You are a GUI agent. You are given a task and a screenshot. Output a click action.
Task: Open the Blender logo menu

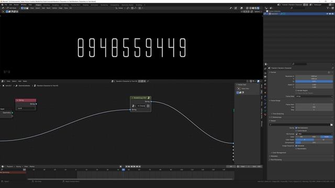pos(2,5)
